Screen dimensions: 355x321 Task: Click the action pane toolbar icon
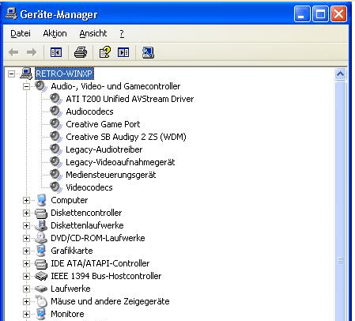[123, 52]
